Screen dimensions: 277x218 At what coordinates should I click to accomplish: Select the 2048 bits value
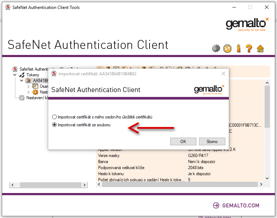pyautogui.click(x=196, y=168)
